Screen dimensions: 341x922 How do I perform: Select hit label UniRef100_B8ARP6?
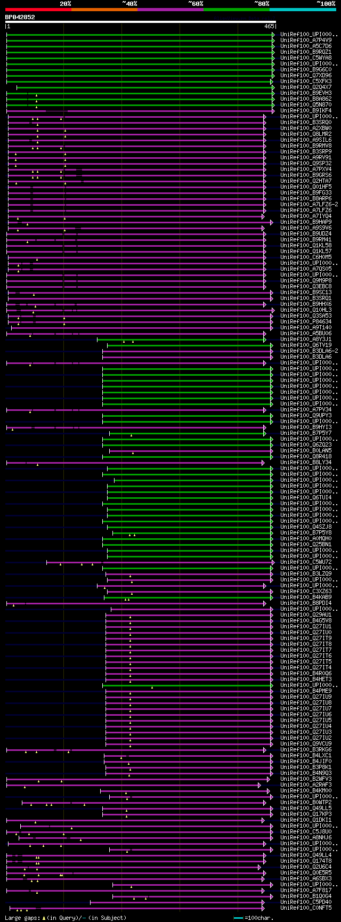[x=306, y=198]
